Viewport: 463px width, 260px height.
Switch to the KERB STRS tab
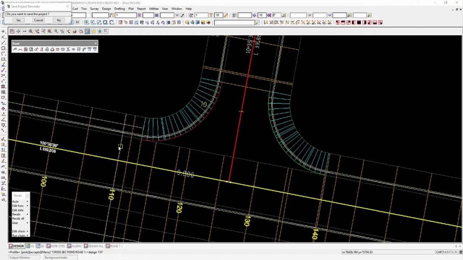pos(55,246)
